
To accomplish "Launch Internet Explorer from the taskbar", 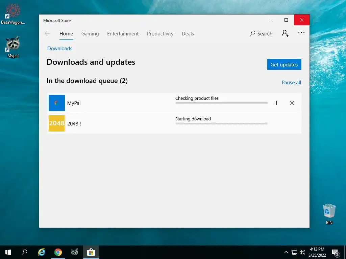I will [42, 252].
